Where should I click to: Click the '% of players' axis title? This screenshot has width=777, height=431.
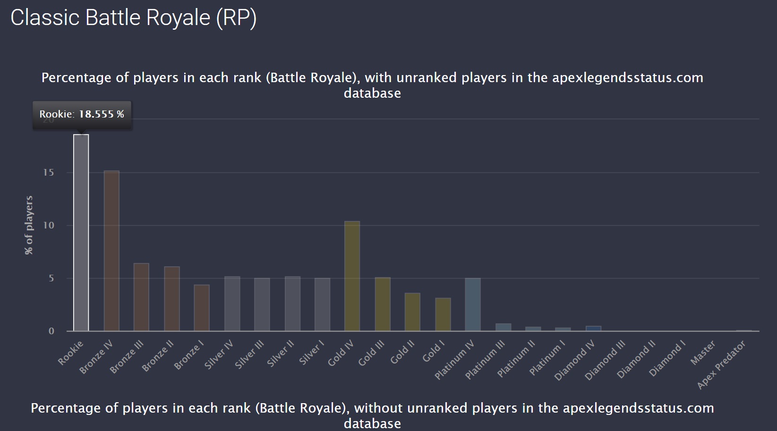[x=29, y=225]
